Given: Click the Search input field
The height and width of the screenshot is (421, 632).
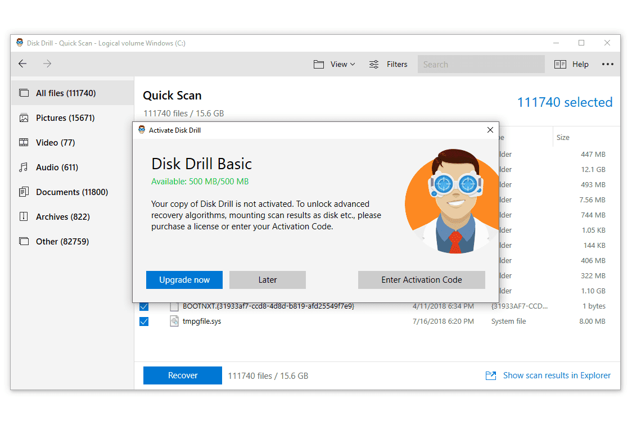Looking at the screenshot, I should (x=481, y=65).
